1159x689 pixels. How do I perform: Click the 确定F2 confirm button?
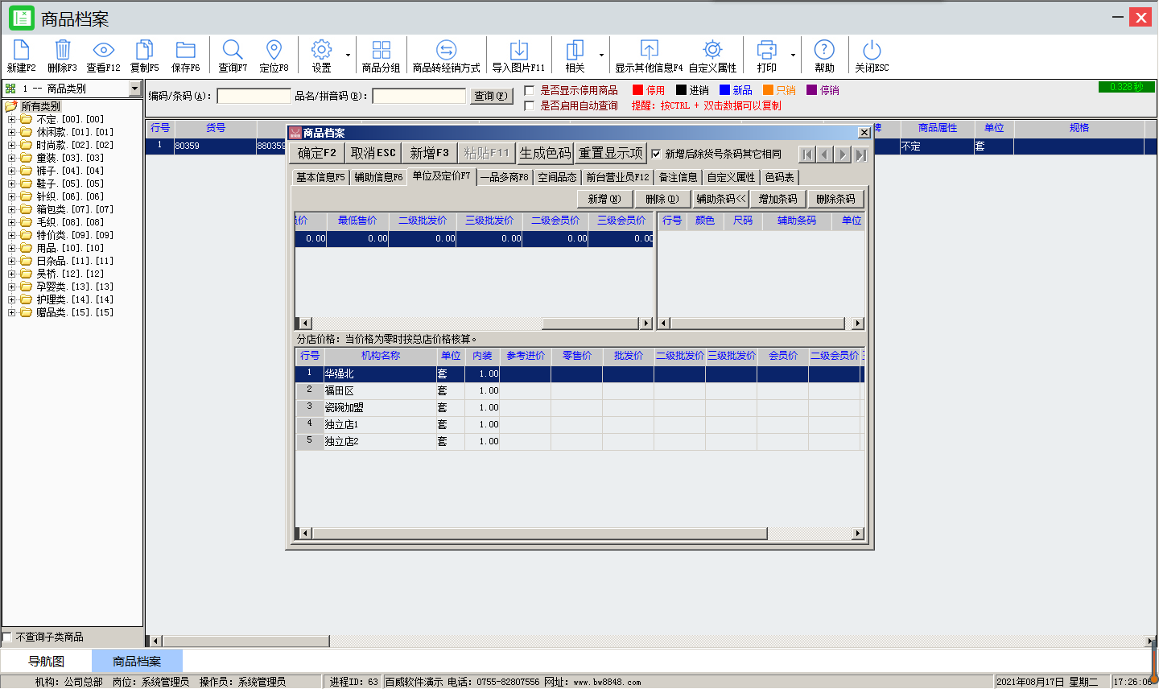(x=317, y=153)
